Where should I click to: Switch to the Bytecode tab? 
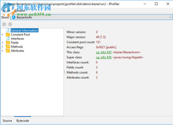click(23, 121)
